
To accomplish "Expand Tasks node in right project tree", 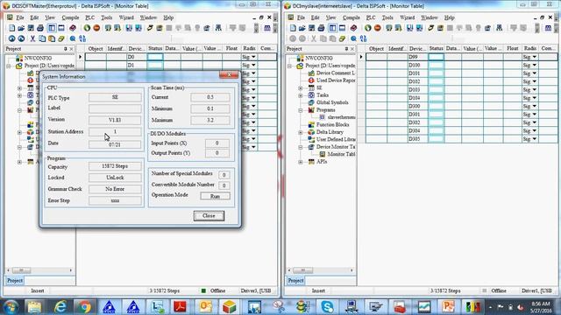I will tap(301, 95).
